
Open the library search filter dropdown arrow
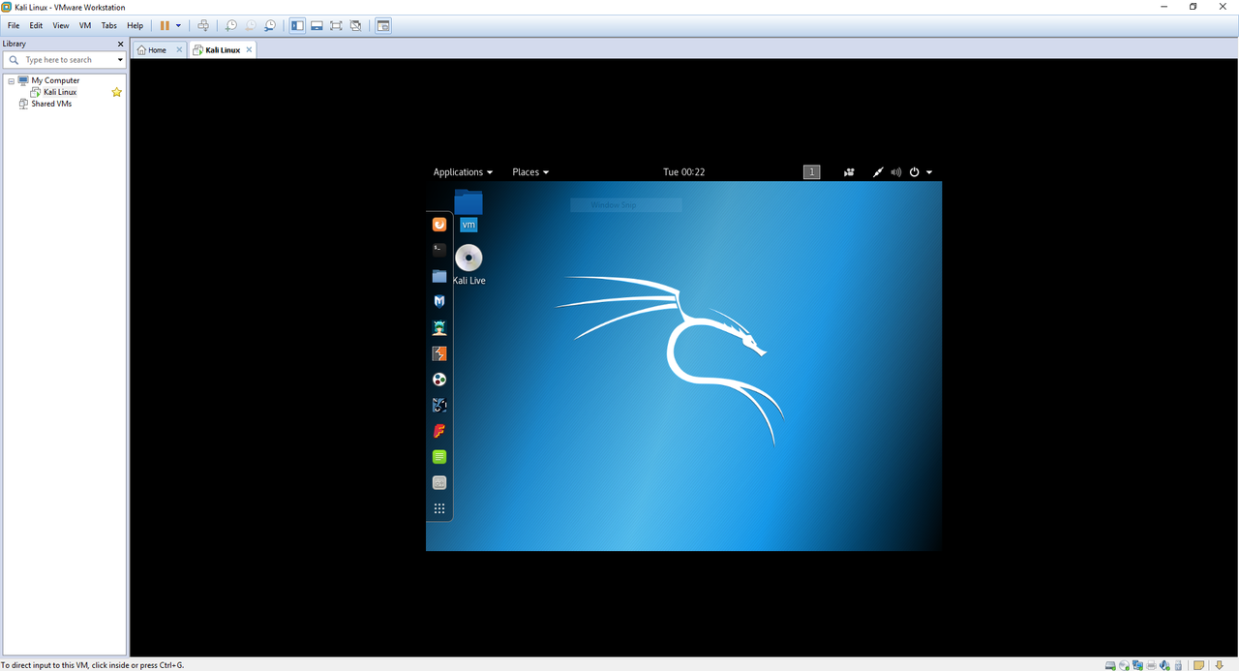120,60
